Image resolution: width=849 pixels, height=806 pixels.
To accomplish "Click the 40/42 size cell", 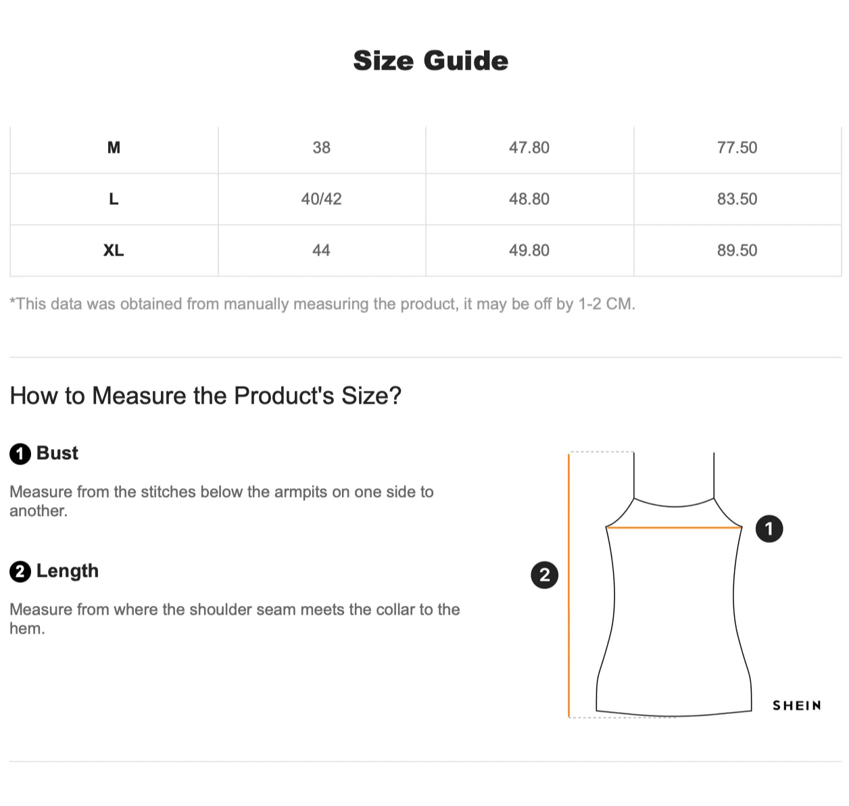I will [321, 199].
